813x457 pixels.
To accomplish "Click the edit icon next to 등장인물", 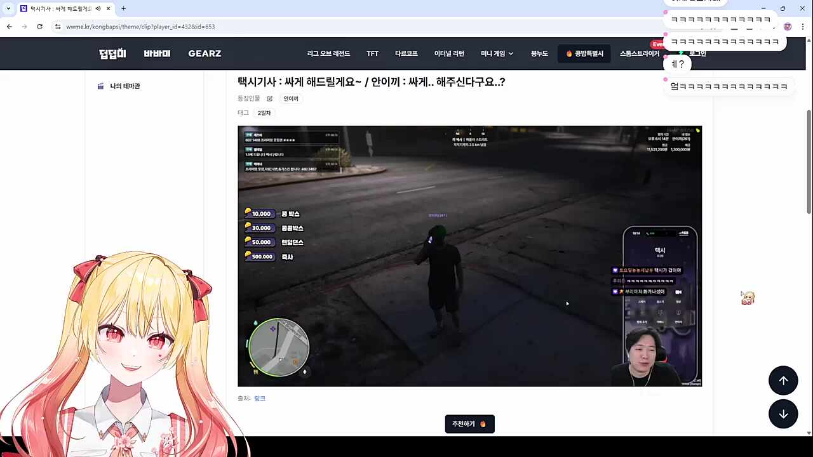I will [x=269, y=98].
